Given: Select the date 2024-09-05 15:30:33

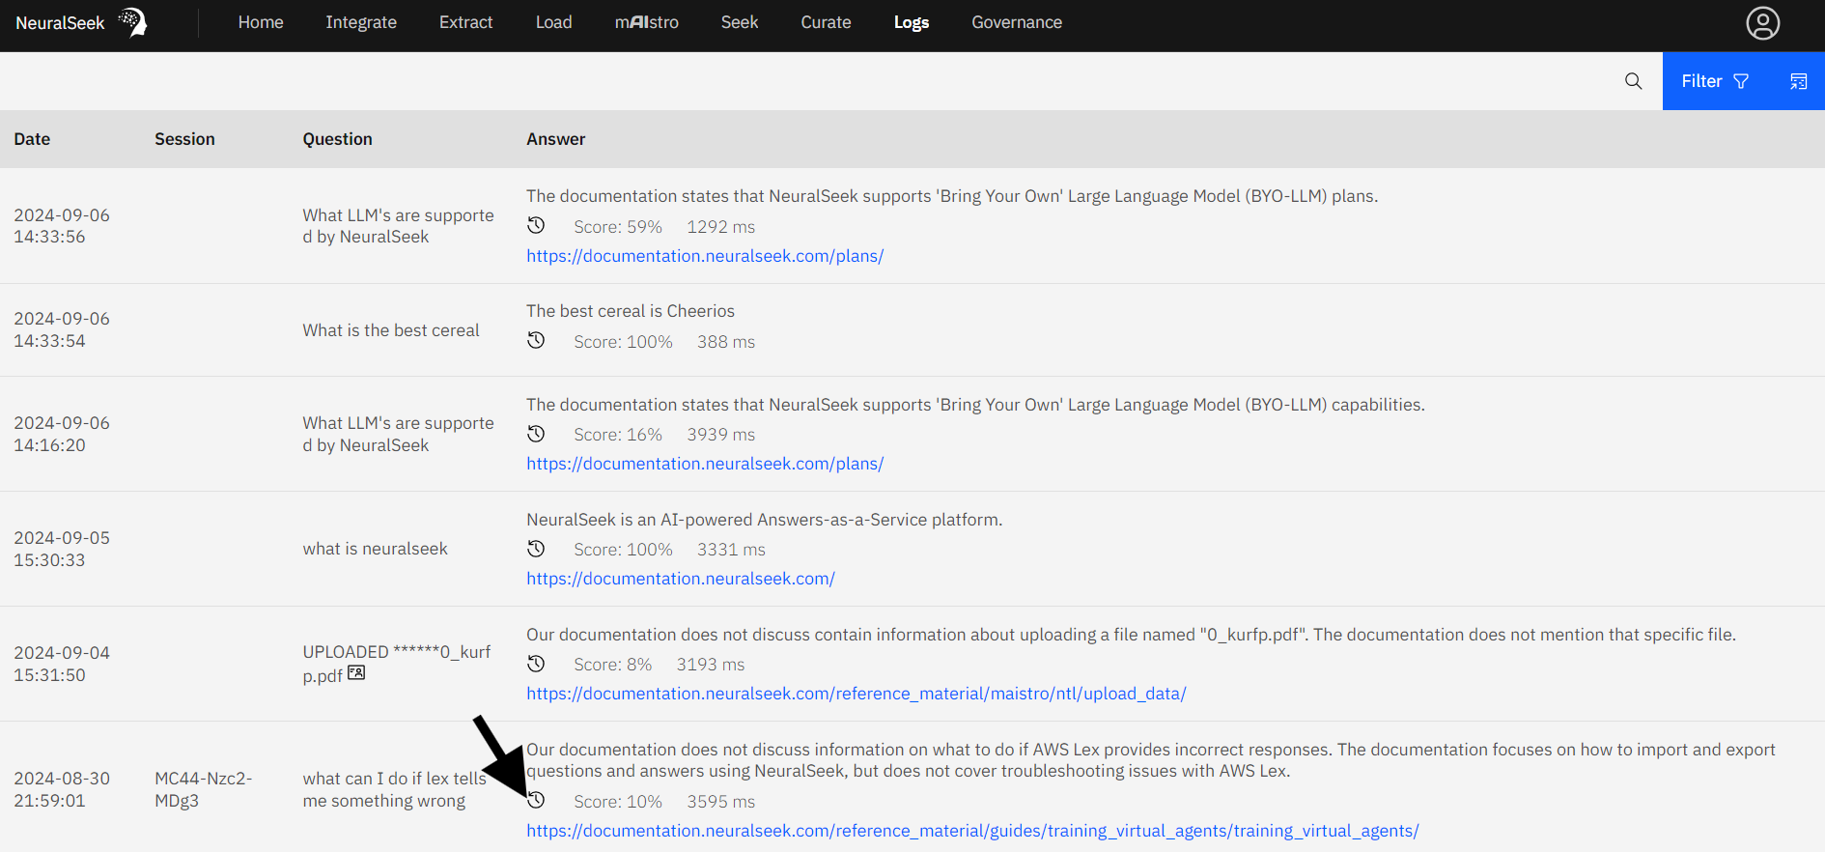Looking at the screenshot, I should tap(62, 549).
